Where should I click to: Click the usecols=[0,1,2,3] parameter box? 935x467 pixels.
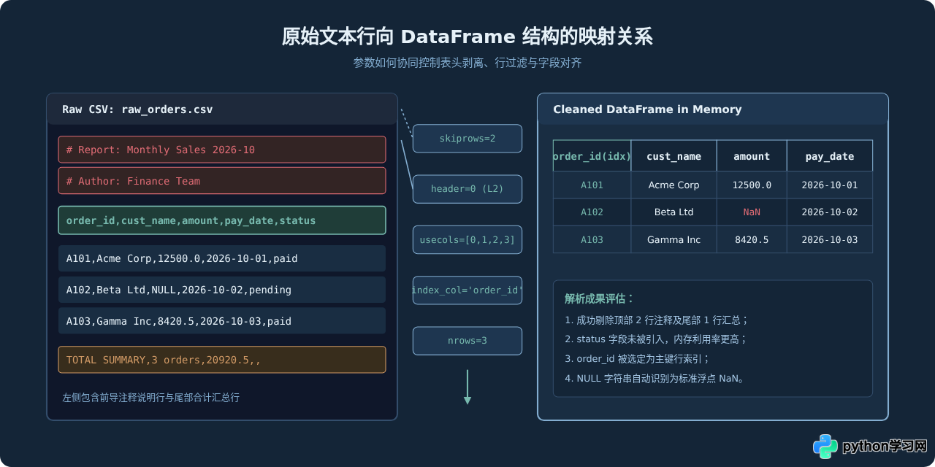coord(467,239)
